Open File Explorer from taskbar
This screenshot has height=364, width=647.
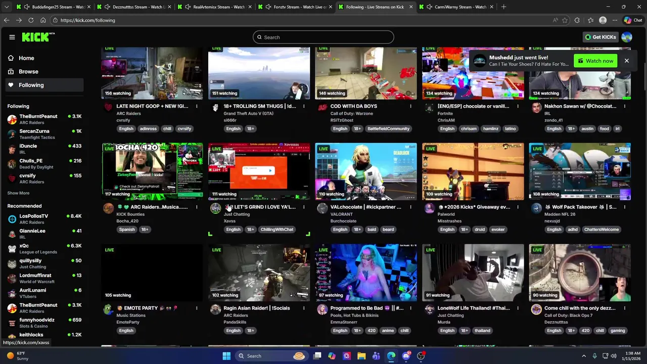pyautogui.click(x=361, y=356)
